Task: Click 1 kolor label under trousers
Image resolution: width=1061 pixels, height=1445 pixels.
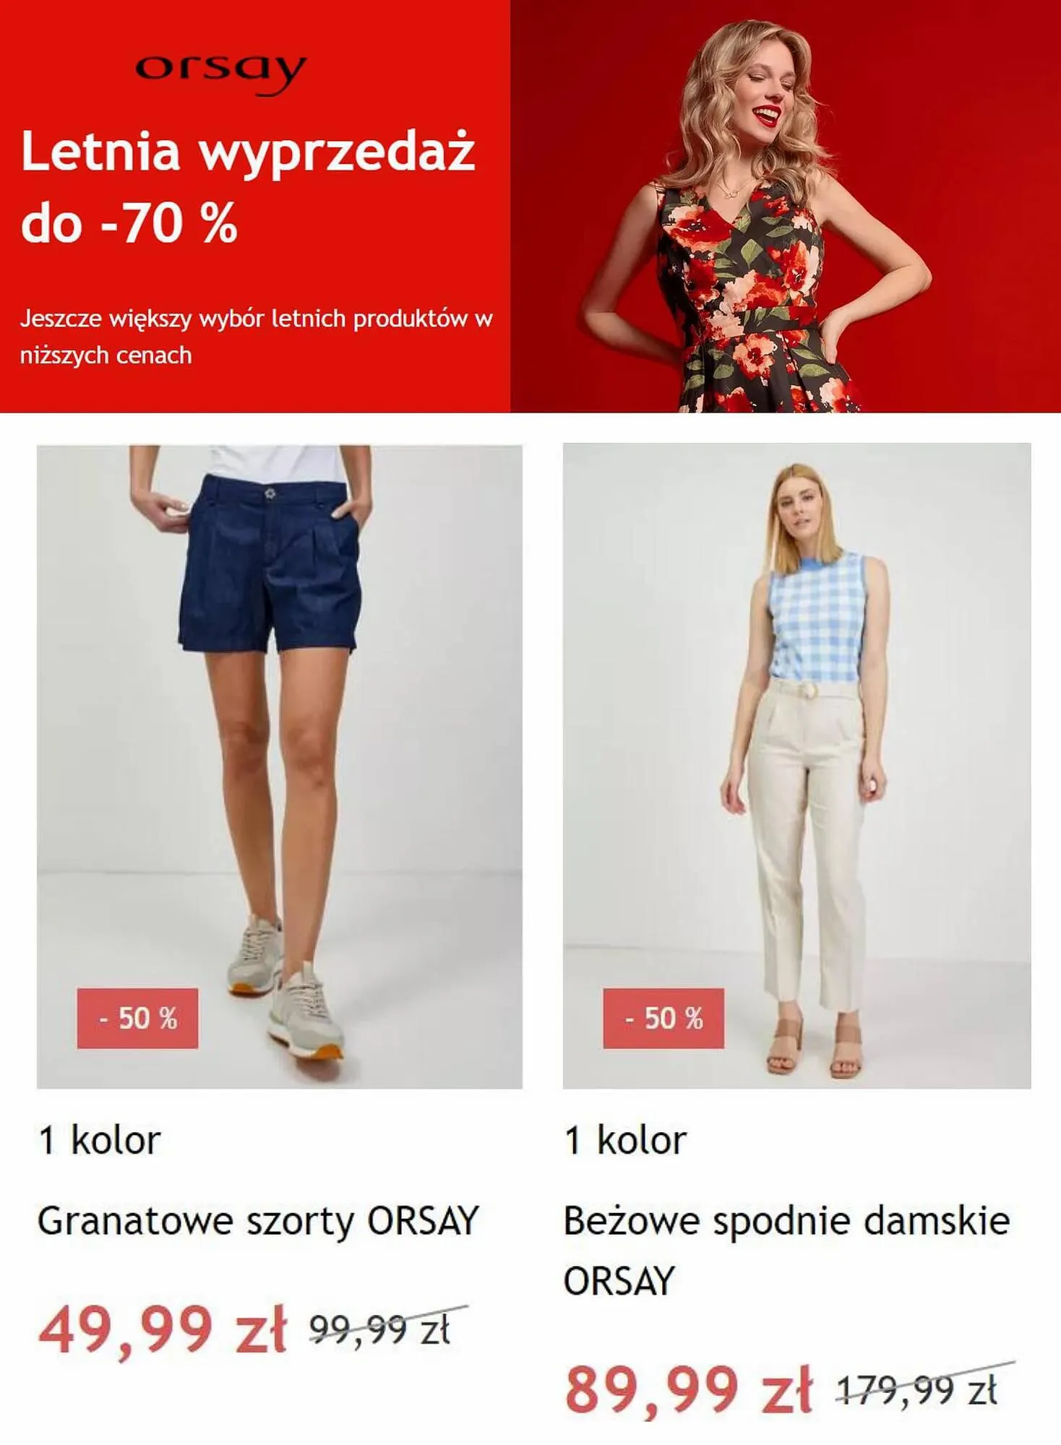Action: (x=625, y=1142)
